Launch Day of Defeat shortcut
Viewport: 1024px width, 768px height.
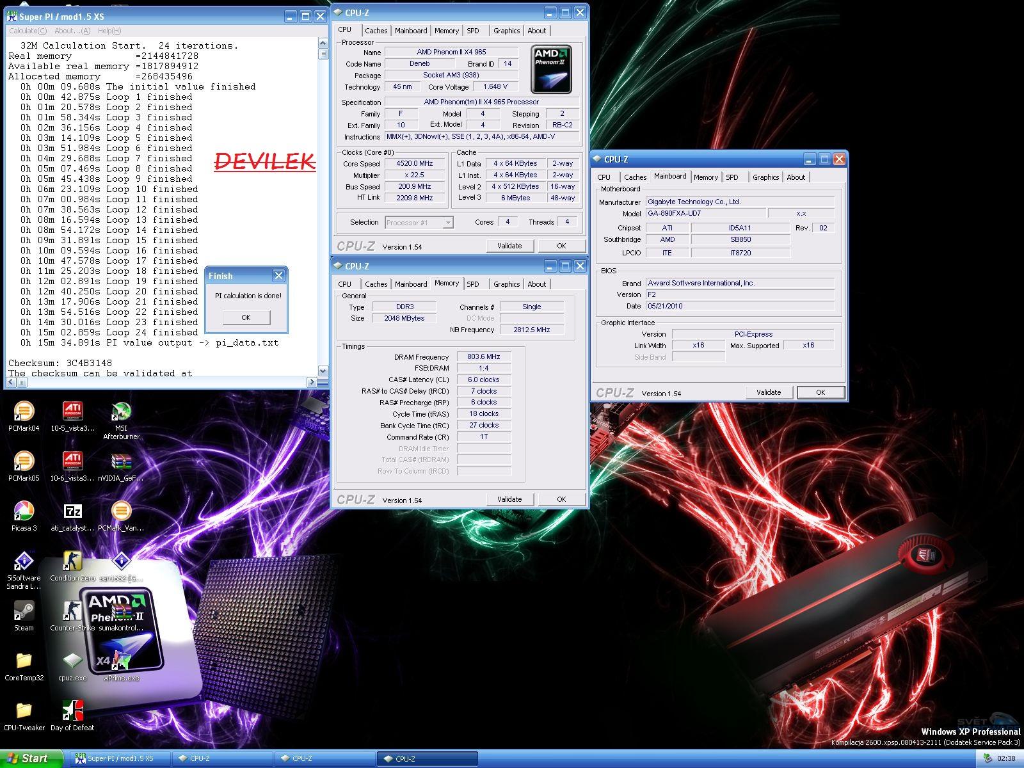click(72, 716)
